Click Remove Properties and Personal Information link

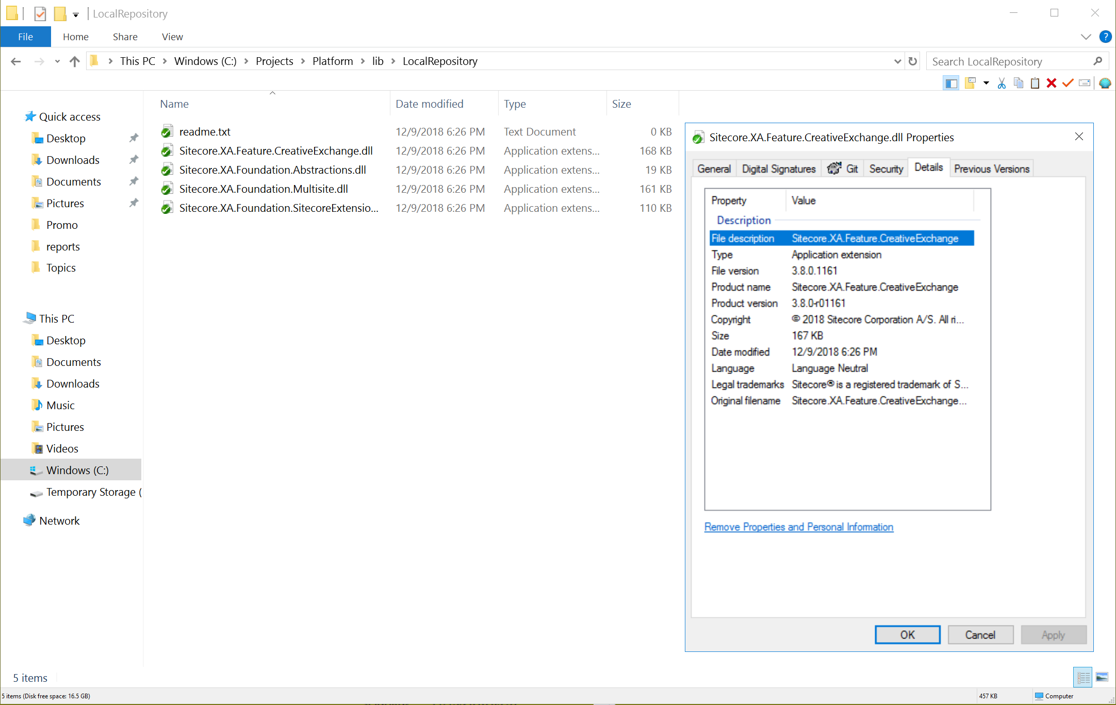(798, 527)
